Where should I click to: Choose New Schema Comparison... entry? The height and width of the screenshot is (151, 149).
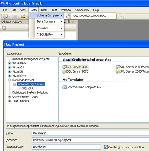tap(90, 16)
